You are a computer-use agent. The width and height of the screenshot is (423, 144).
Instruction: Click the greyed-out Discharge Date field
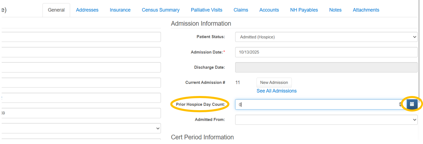pyautogui.click(x=326, y=67)
